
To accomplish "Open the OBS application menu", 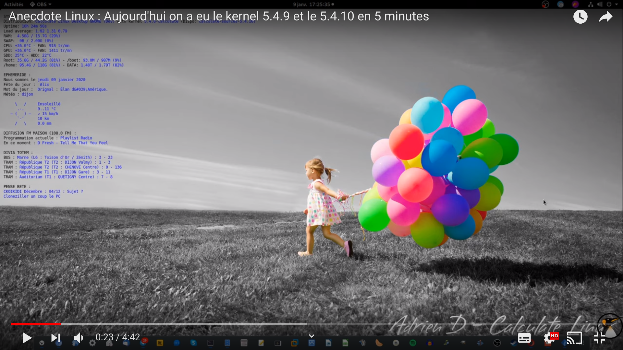I will coord(41,4).
